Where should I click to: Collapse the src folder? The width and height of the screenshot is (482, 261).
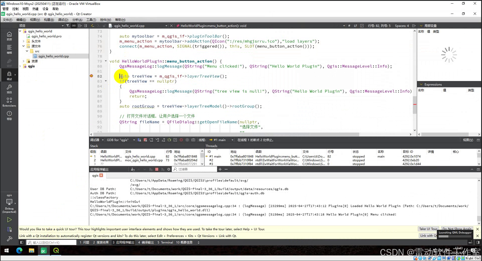tap(27, 51)
